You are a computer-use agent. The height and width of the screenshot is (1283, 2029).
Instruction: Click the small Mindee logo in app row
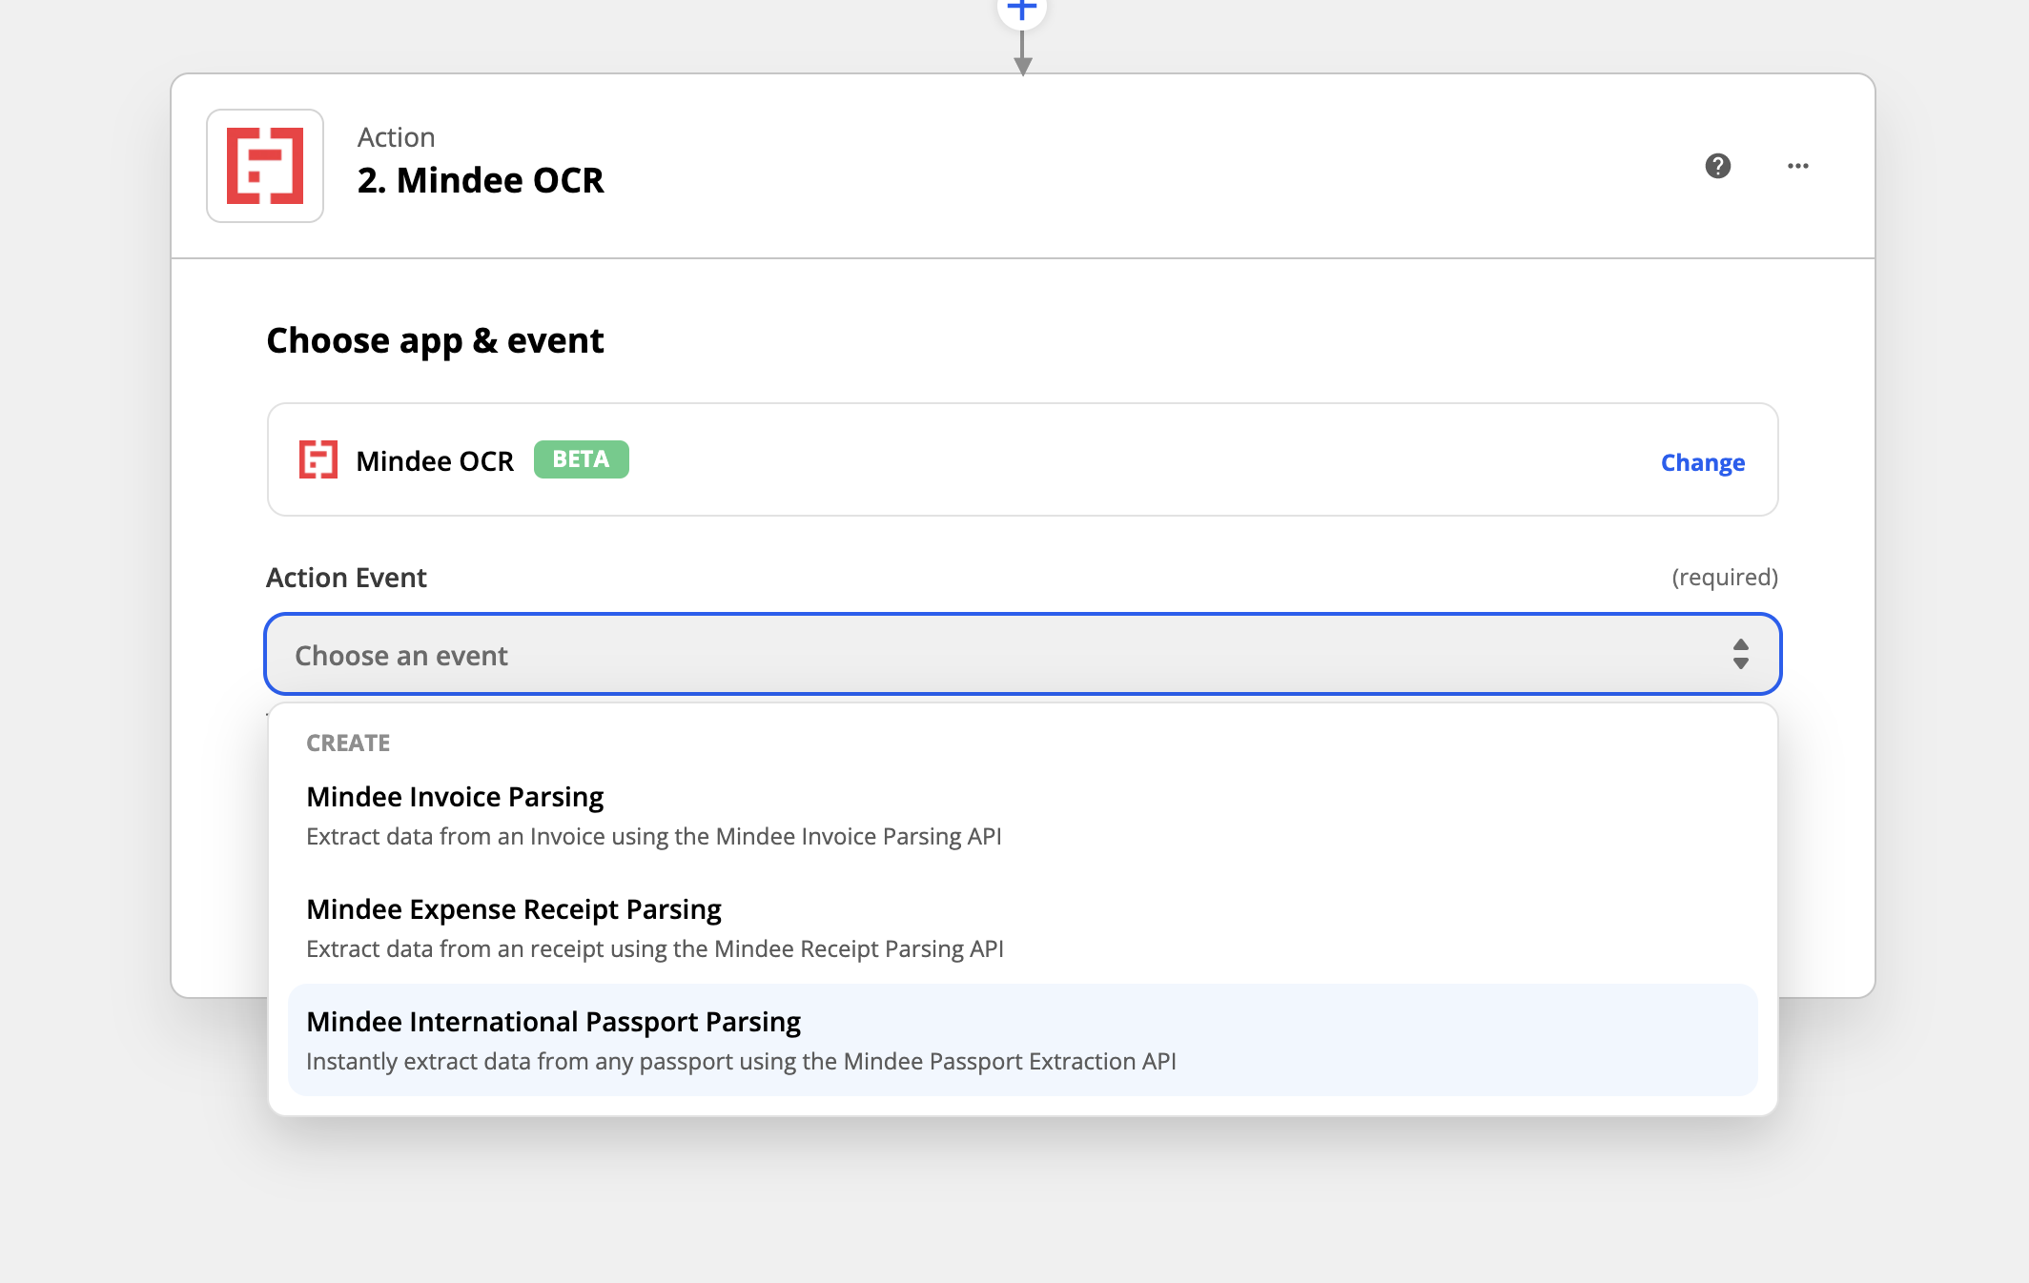click(x=318, y=460)
